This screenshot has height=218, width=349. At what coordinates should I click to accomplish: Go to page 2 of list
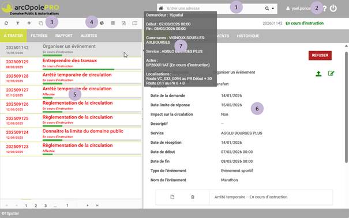(36, 206)
